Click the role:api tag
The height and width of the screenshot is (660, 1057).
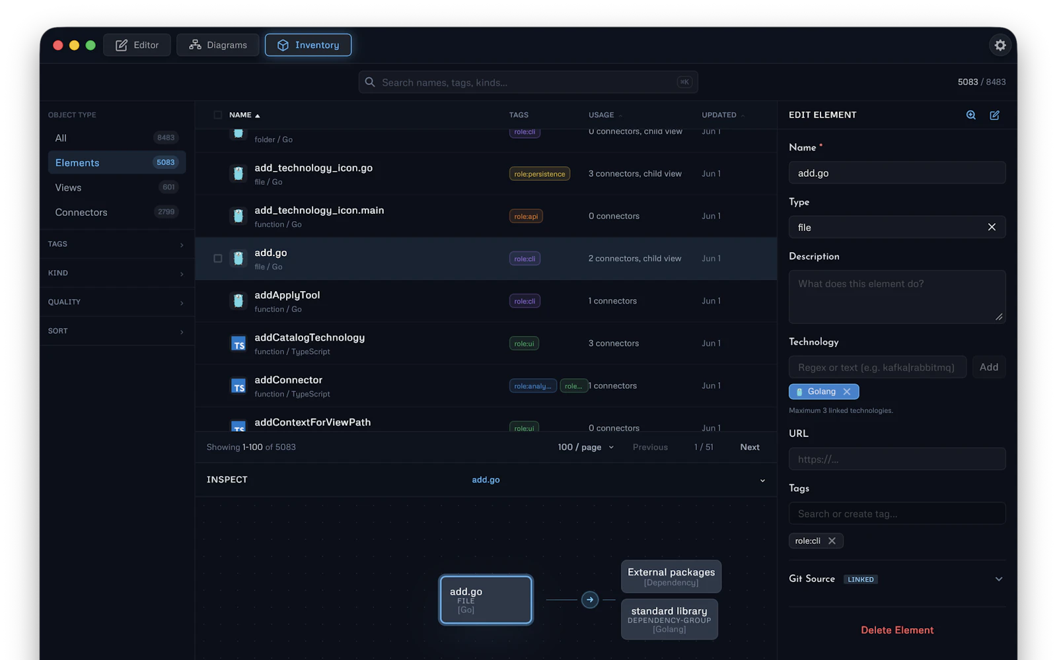pyautogui.click(x=526, y=216)
